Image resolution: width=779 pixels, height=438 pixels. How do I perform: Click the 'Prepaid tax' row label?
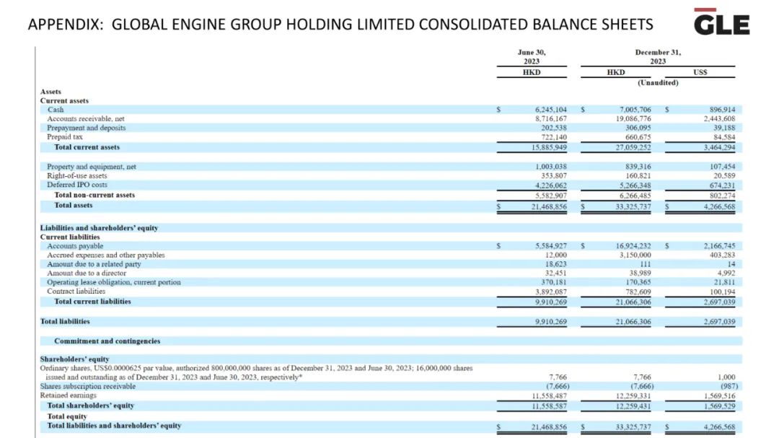pyautogui.click(x=65, y=136)
